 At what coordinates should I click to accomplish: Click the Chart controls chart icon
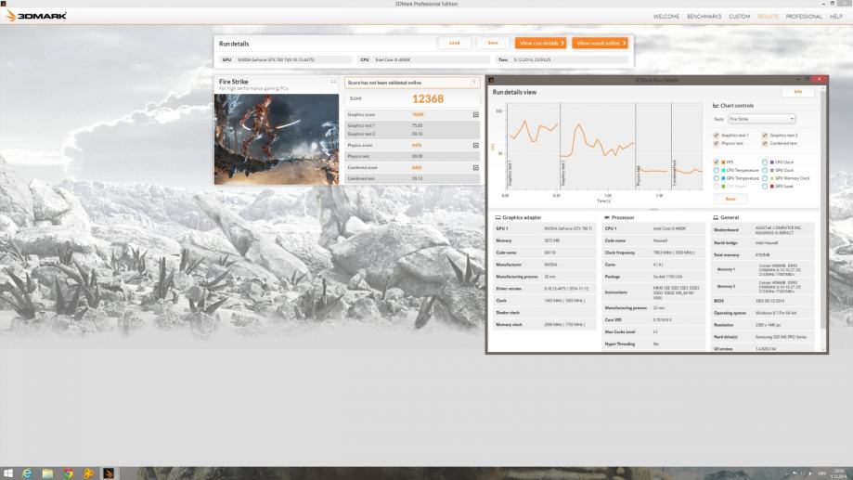click(x=716, y=106)
